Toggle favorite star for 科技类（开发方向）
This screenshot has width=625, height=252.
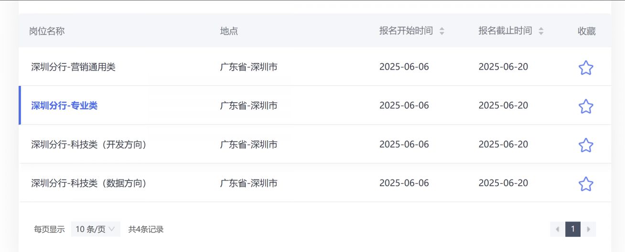pyautogui.click(x=586, y=145)
